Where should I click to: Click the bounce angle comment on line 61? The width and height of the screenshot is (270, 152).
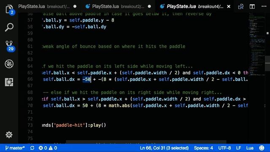coord(113,46)
